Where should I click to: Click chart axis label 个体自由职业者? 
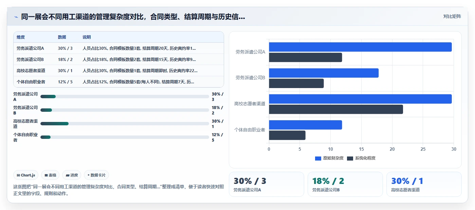250,130
